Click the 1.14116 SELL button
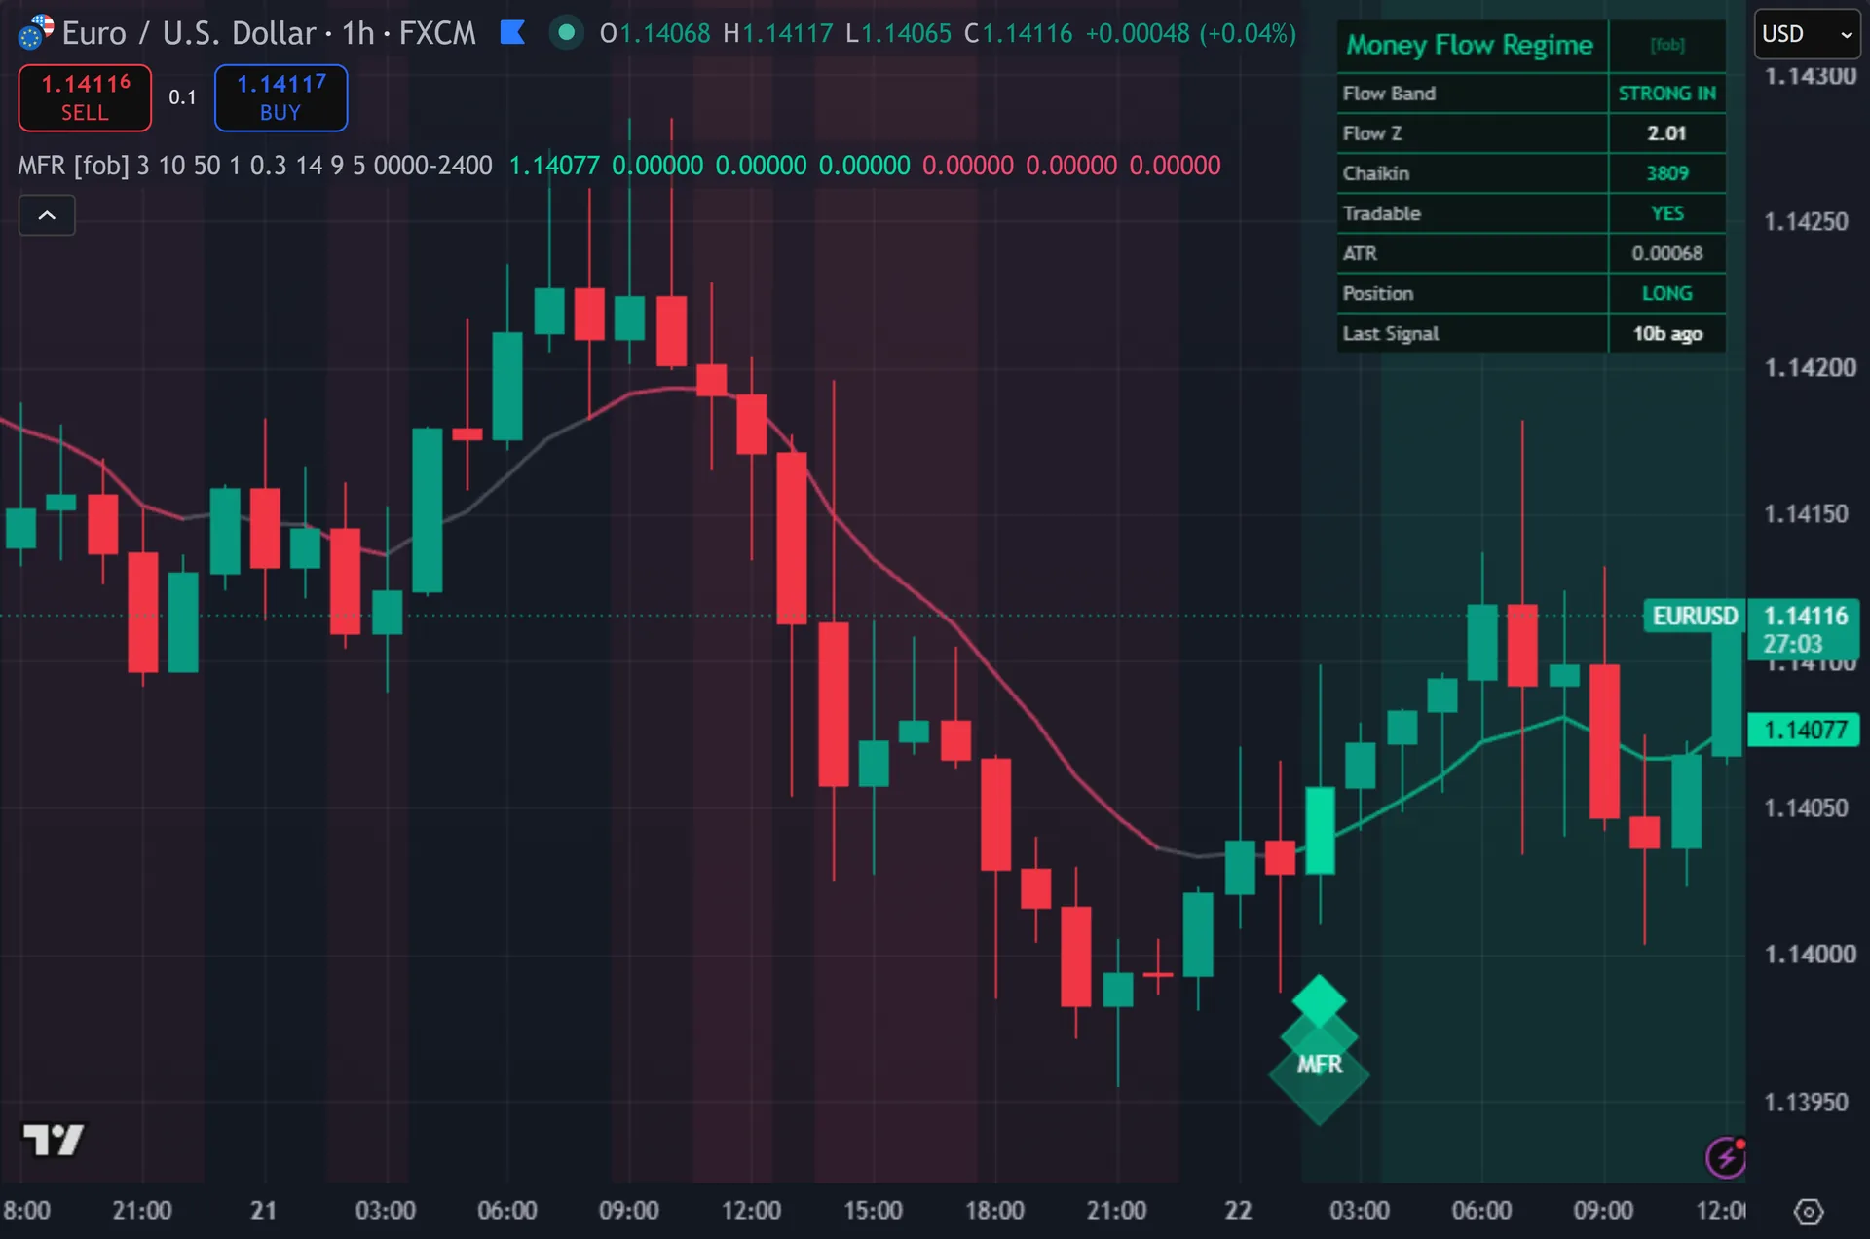 tap(86, 97)
